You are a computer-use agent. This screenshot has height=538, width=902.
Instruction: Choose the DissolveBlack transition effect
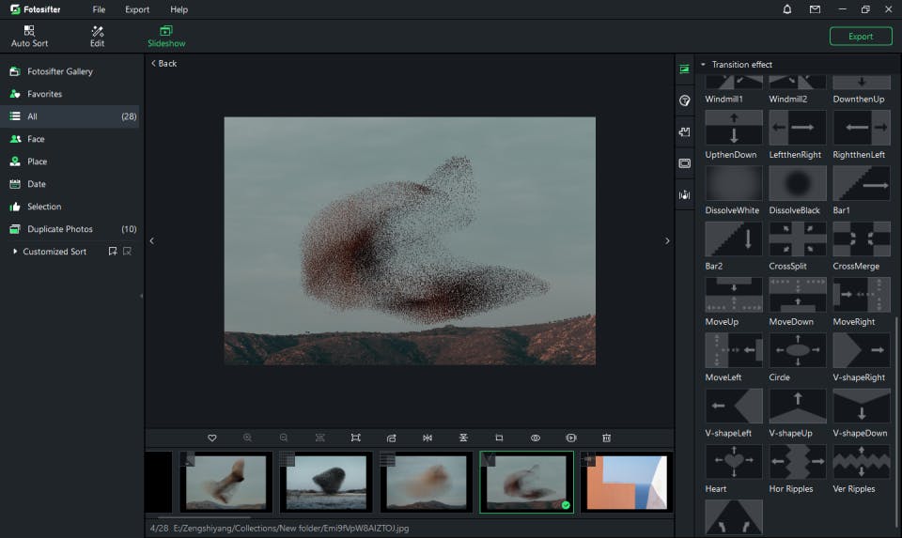[x=798, y=184]
